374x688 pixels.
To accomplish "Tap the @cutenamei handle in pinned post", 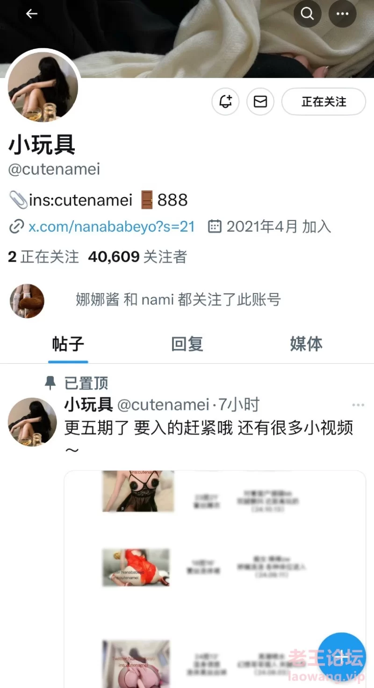I will [x=163, y=405].
